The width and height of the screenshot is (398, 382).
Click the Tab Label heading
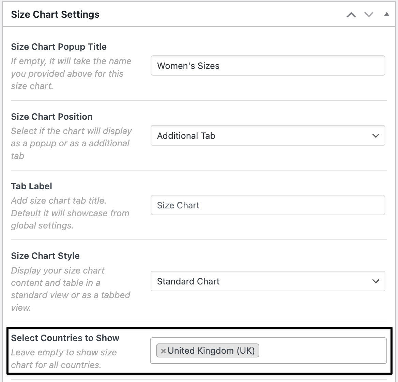(x=31, y=186)
